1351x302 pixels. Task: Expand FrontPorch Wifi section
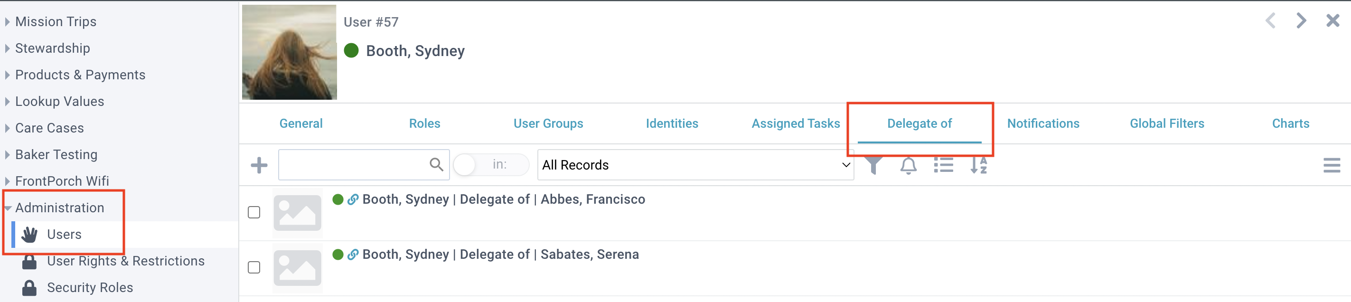(7, 181)
